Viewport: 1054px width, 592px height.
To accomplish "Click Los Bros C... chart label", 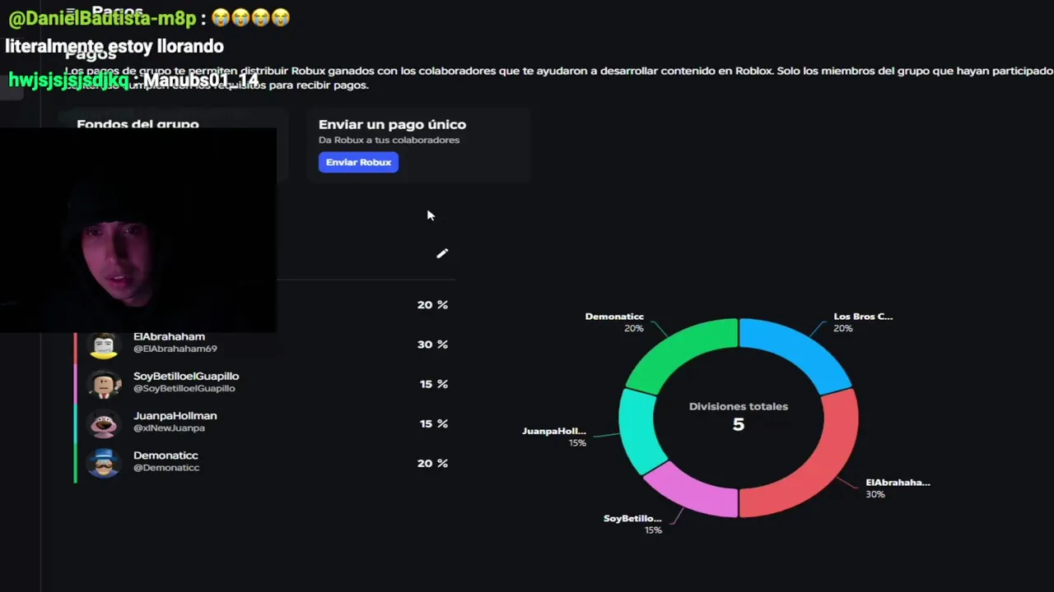I will 863,317.
